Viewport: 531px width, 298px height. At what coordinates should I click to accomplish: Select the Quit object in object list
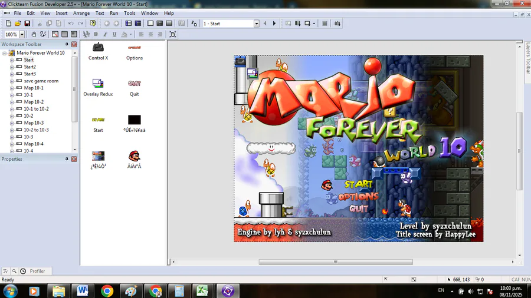pyautogui.click(x=135, y=88)
